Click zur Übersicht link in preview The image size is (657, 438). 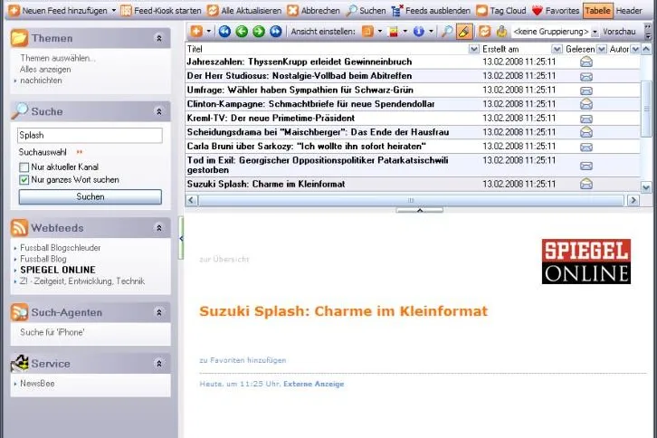224,260
